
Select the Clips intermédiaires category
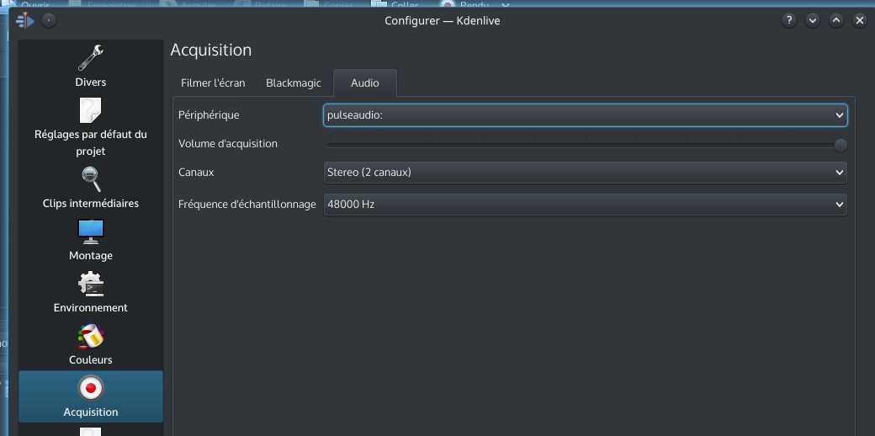[x=90, y=189]
